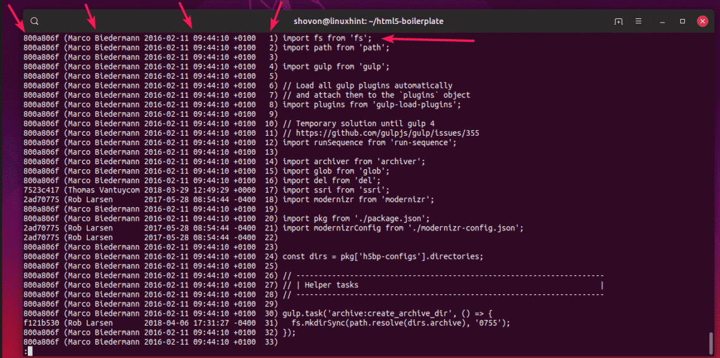Select line "import ssri from 'ssri';"

(x=335, y=189)
